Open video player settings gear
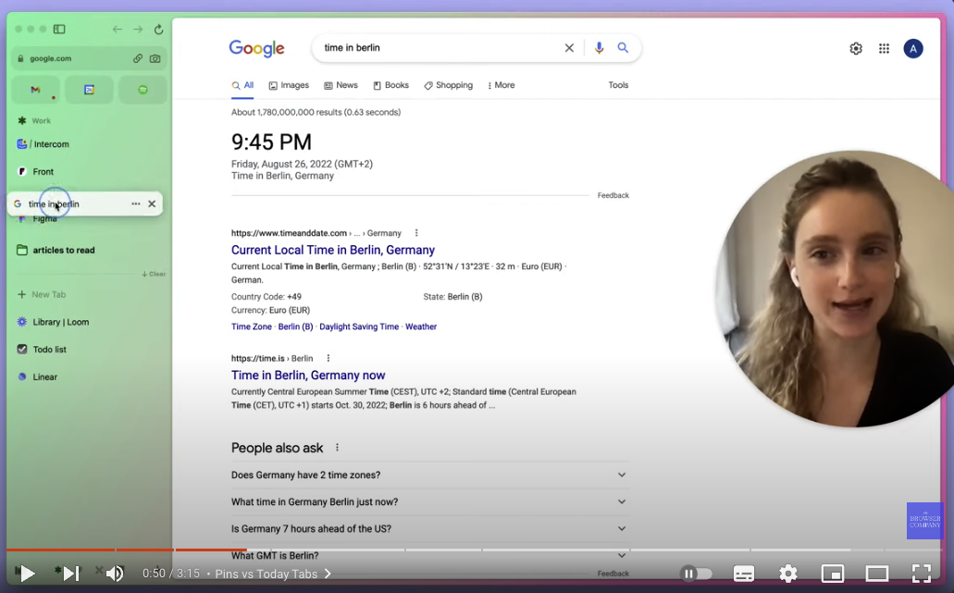Screen dimensions: 954x593 point(788,573)
